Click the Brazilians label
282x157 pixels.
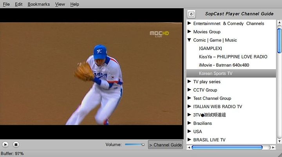tap(202, 123)
